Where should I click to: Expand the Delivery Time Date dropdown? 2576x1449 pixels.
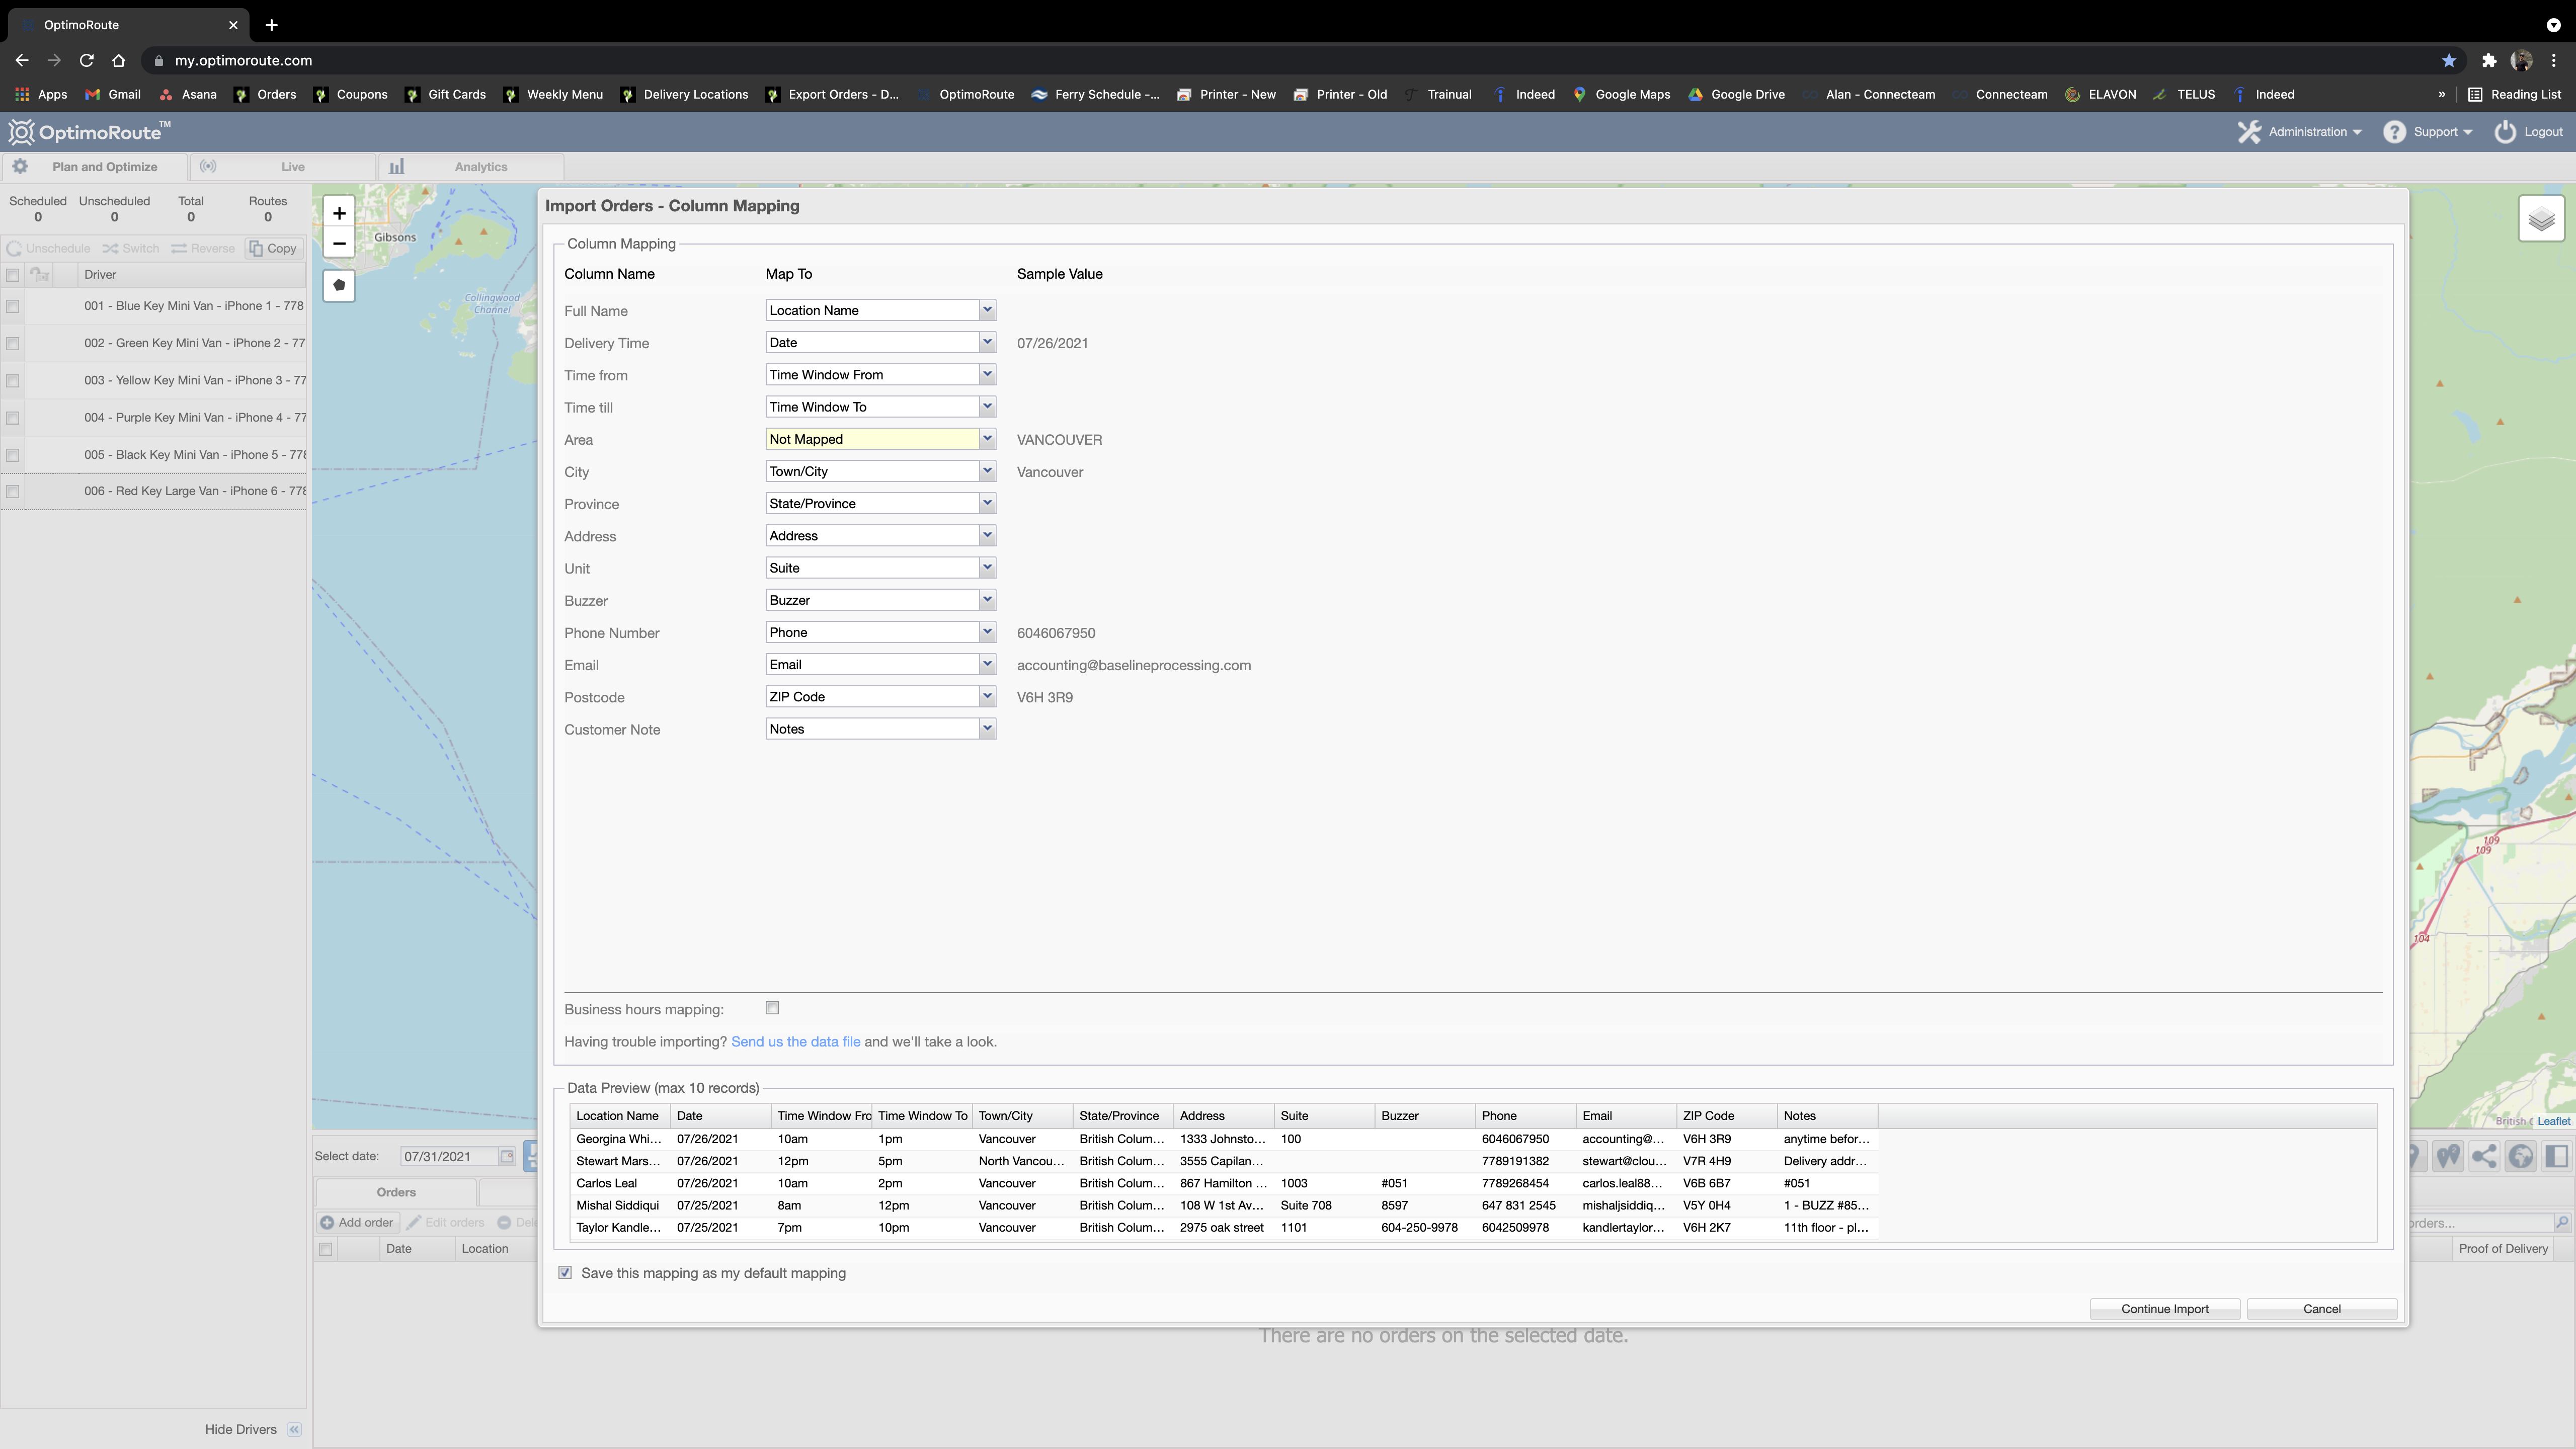[986, 342]
